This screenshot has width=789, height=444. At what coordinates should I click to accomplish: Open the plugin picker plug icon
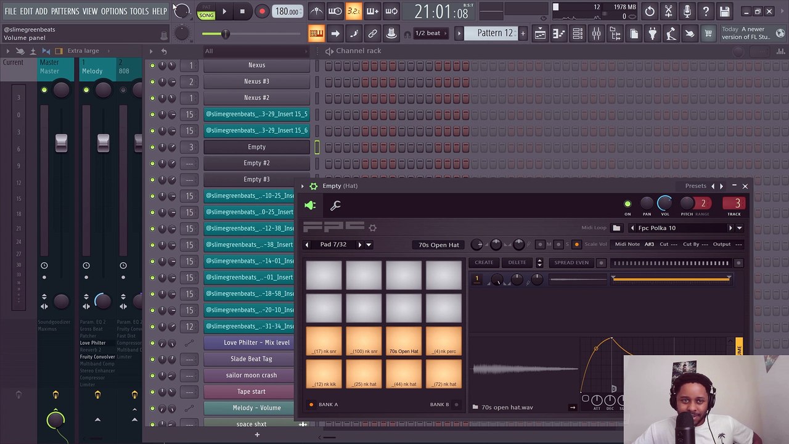pyautogui.click(x=652, y=34)
